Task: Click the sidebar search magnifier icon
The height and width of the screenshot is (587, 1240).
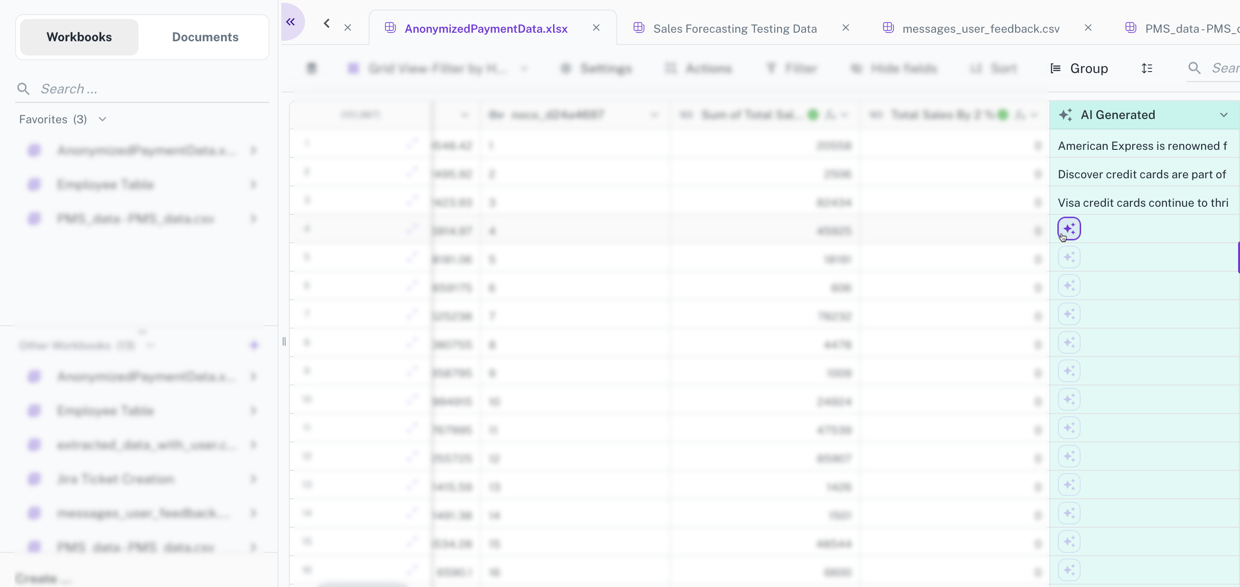Action: [x=23, y=89]
